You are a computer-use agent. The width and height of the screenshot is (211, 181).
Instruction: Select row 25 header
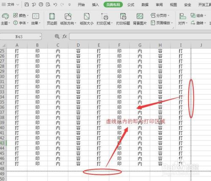(x=3, y=51)
